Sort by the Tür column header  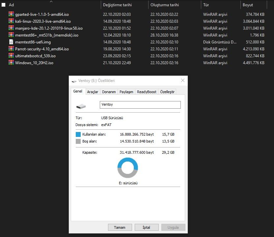tap(206, 5)
